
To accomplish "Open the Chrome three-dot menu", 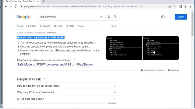I will click(x=190, y=7).
